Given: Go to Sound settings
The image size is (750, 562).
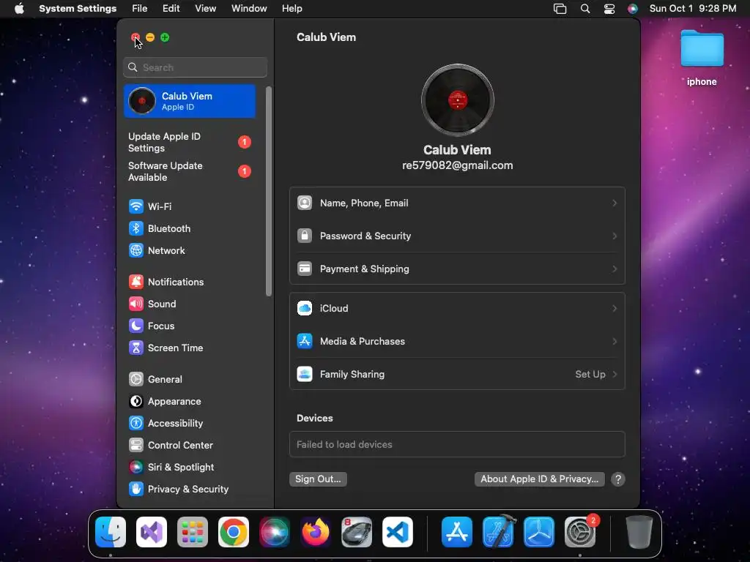Looking at the screenshot, I should 190,304.
